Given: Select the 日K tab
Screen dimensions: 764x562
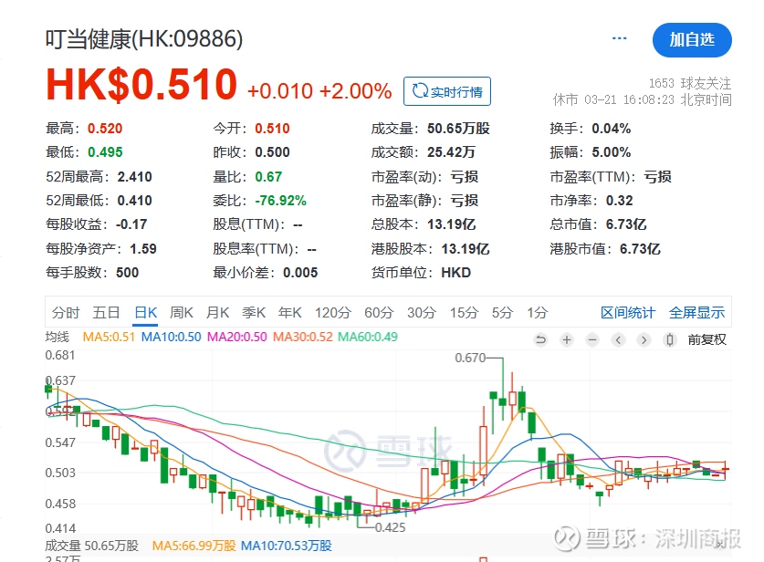Looking at the screenshot, I should pyautogui.click(x=146, y=312).
